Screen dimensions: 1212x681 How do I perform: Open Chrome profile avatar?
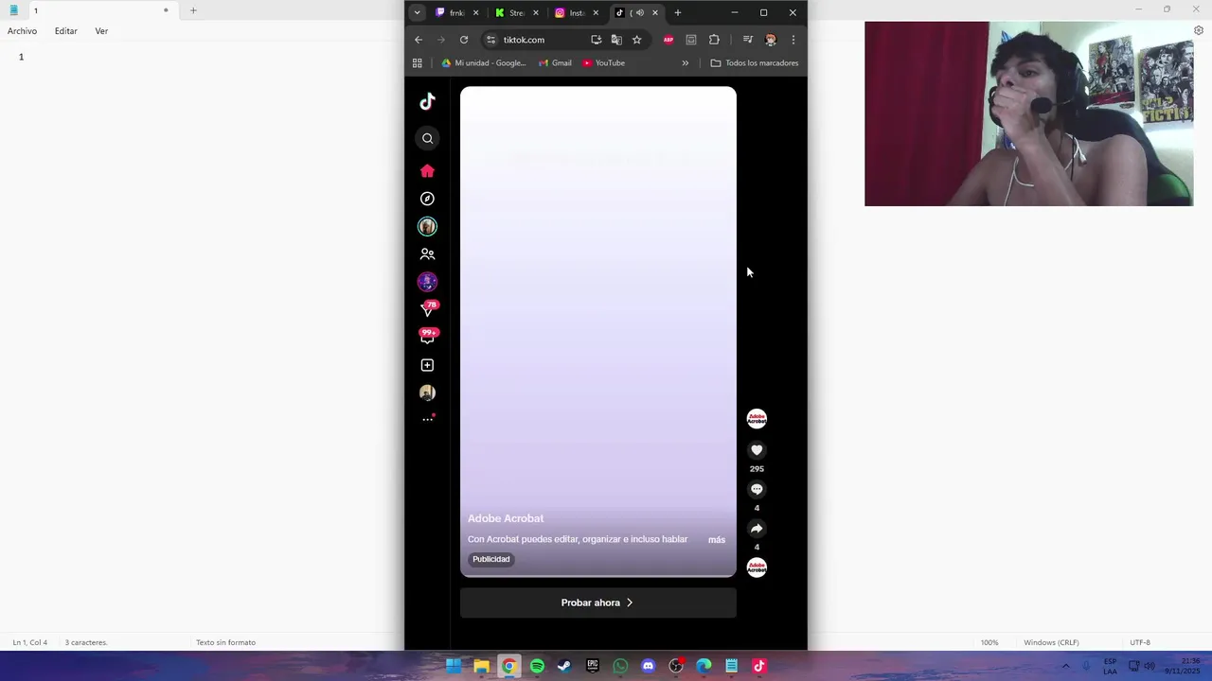coord(770,40)
